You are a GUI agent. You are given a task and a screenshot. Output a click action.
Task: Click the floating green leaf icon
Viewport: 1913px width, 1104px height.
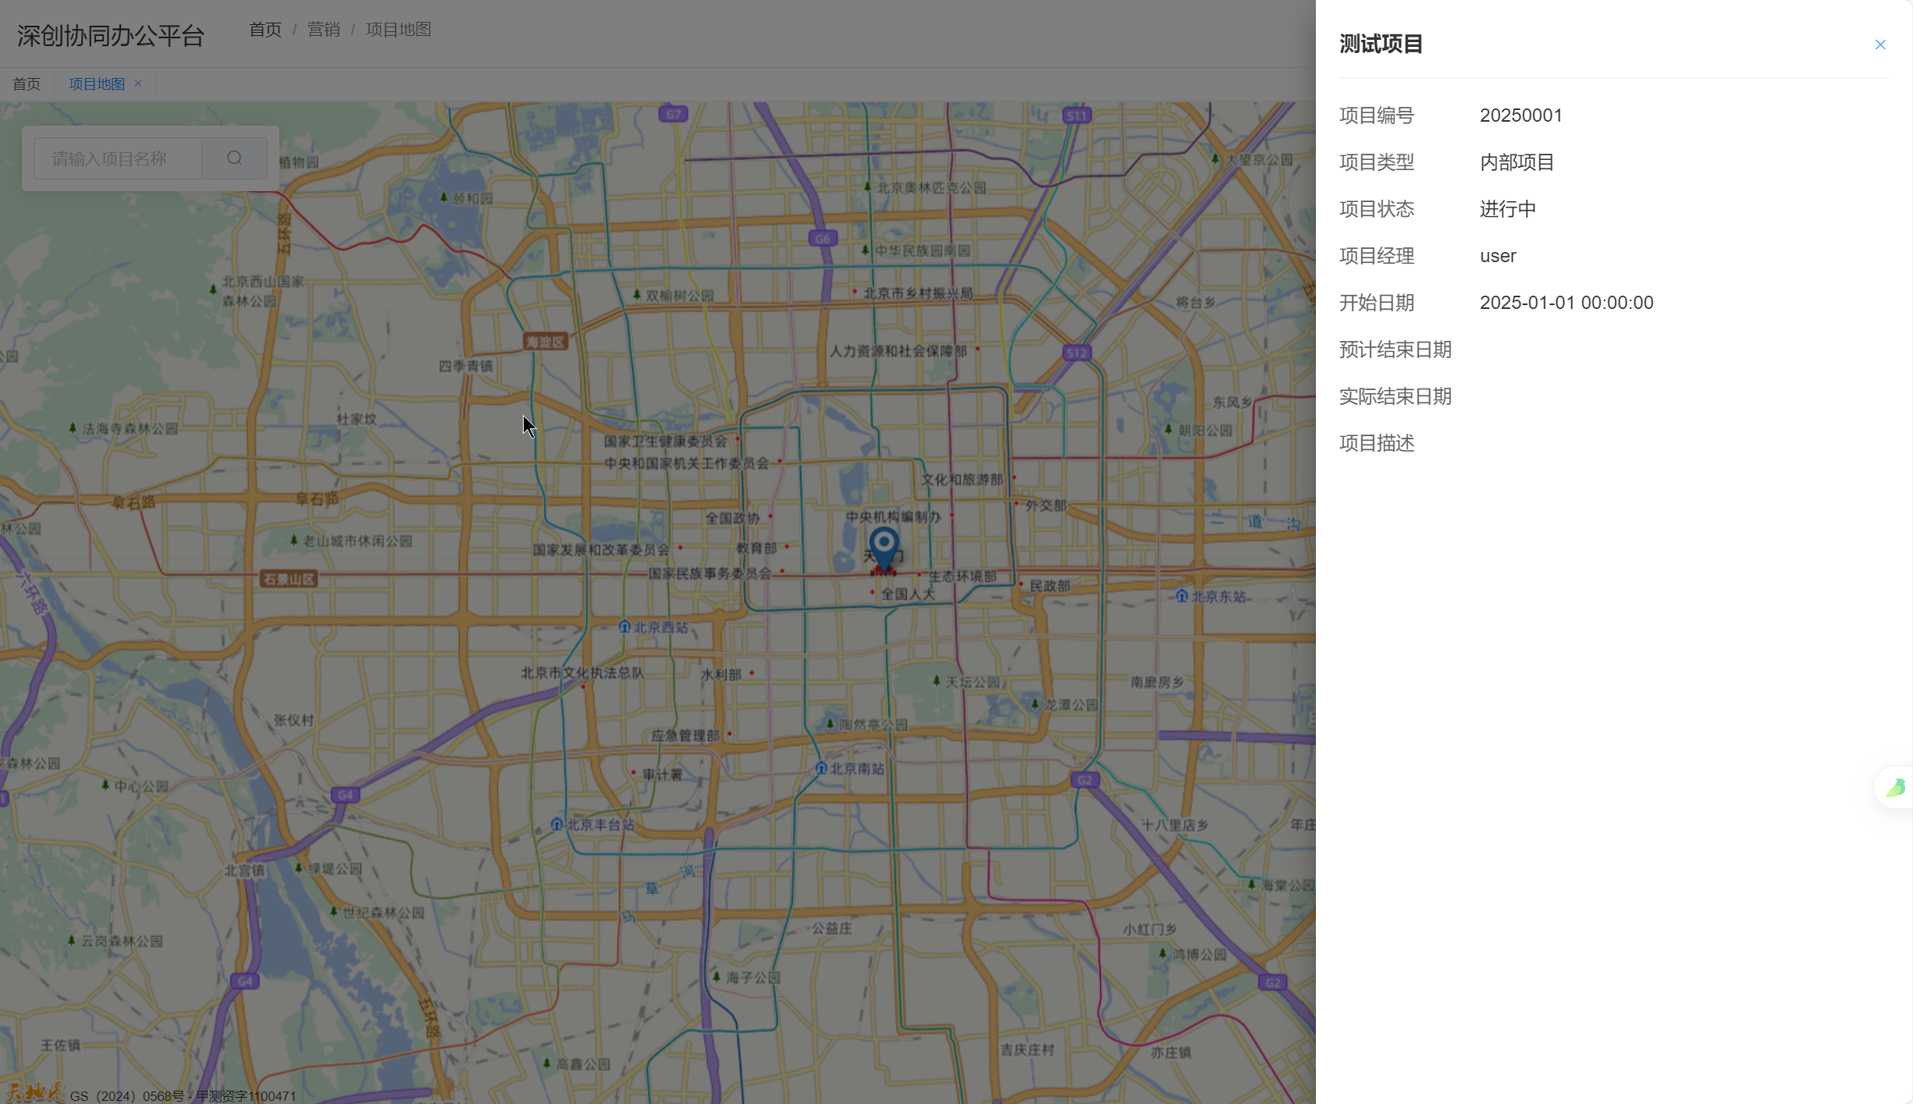pyautogui.click(x=1895, y=787)
